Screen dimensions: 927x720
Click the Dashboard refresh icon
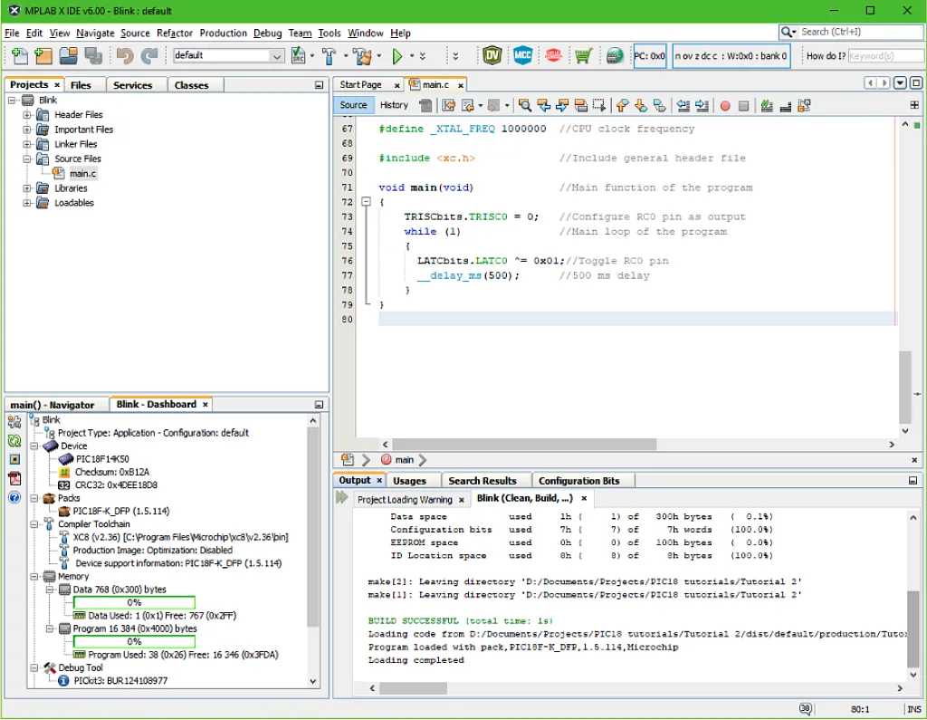pos(14,441)
